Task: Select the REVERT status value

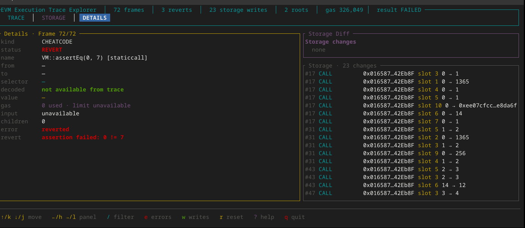Action: [x=52, y=50]
